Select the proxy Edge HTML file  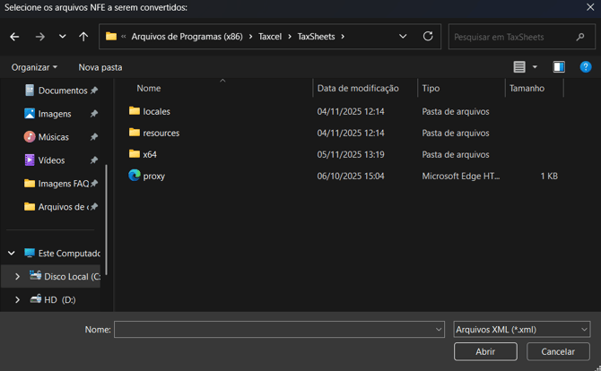click(x=153, y=177)
